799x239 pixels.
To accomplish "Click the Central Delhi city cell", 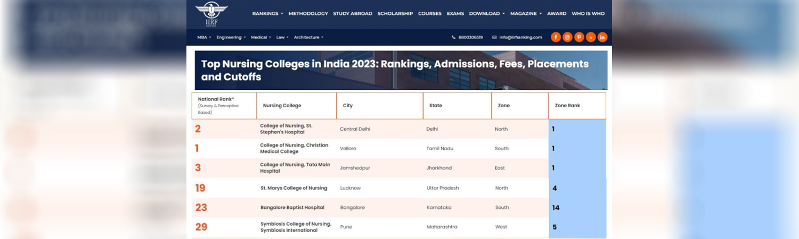I will (355, 129).
